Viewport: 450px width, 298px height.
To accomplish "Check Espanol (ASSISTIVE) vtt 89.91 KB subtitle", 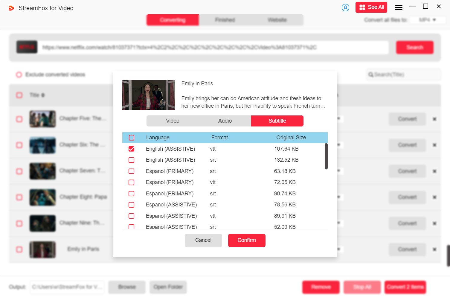I will [x=131, y=216].
